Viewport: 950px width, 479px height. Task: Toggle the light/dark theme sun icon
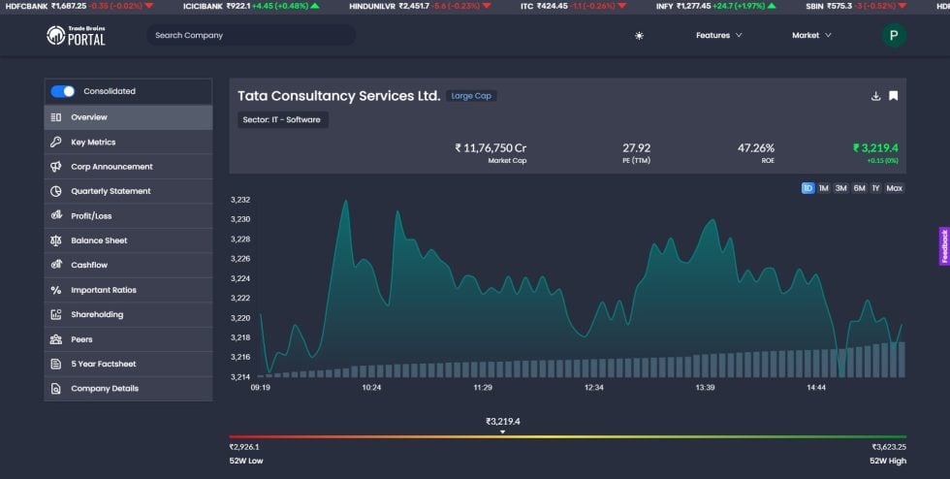point(639,36)
